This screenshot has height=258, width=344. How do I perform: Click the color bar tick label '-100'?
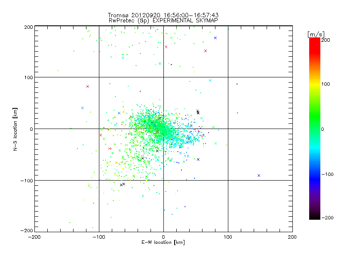click(x=327, y=174)
